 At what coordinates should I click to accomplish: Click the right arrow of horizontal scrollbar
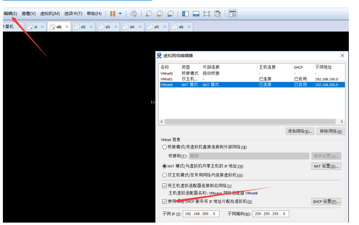tap(342, 121)
